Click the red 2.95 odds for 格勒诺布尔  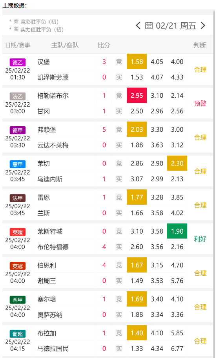pos(137,95)
